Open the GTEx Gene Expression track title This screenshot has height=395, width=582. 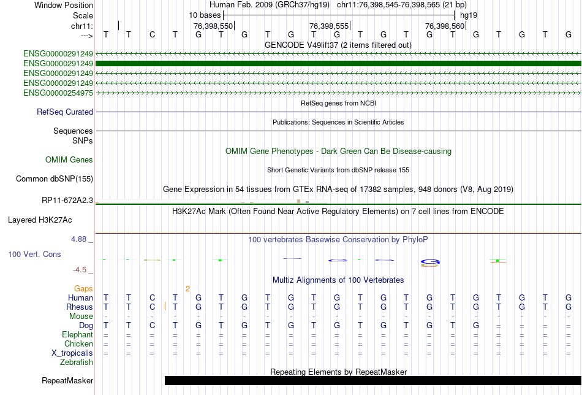click(338, 189)
